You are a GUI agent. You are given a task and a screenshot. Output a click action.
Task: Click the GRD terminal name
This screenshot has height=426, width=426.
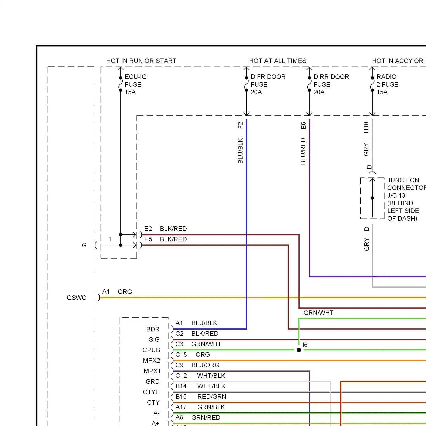153,381
